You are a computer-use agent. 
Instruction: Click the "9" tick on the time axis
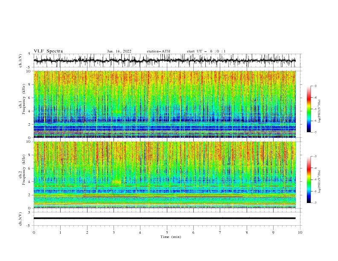click(x=273, y=232)
